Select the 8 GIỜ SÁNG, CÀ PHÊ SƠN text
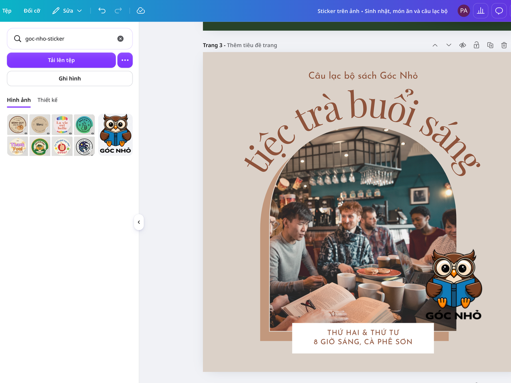Screen dimensions: 511x383 (x=363, y=342)
